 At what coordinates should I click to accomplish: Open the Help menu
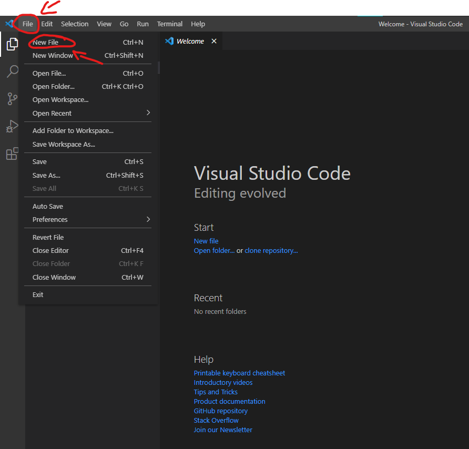(198, 24)
